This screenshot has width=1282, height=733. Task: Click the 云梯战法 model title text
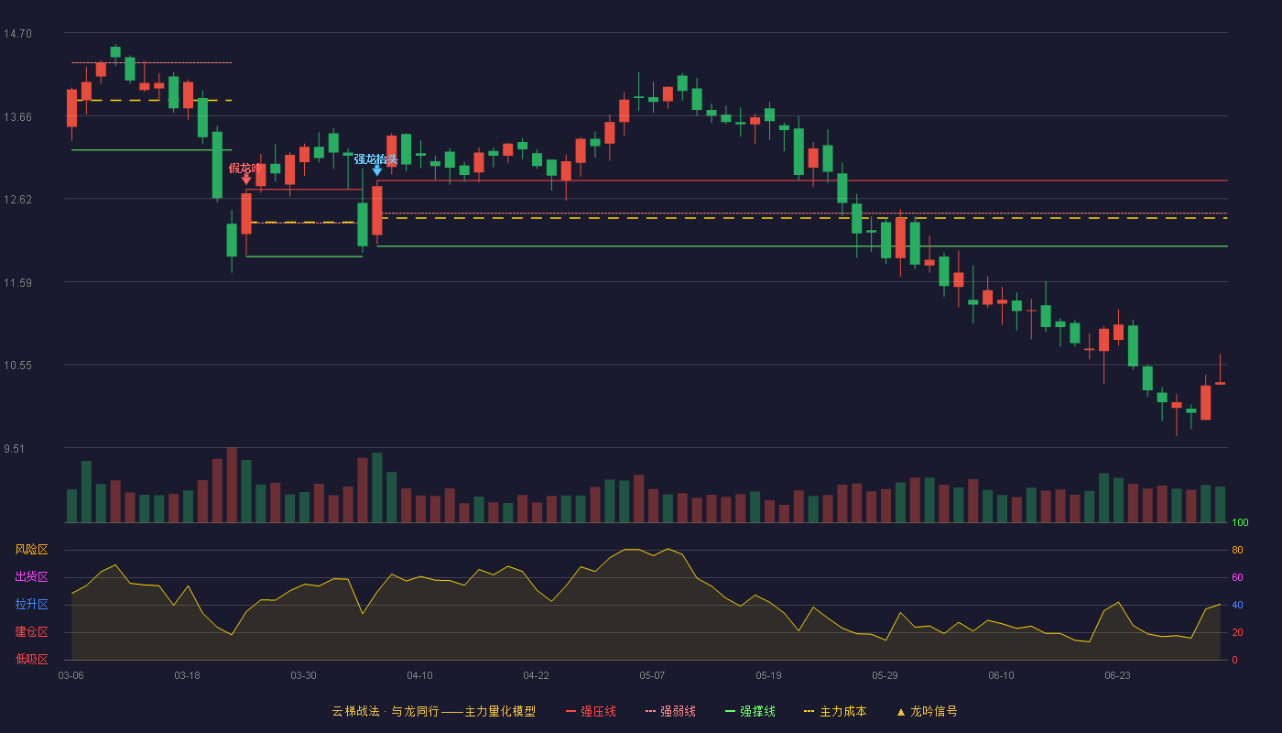pos(354,711)
